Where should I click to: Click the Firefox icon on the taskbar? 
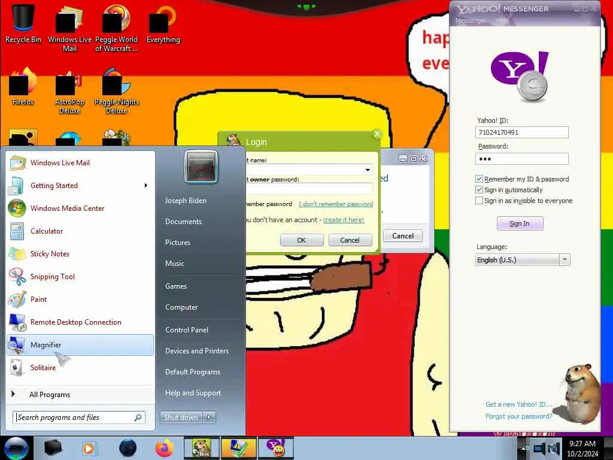click(x=164, y=448)
